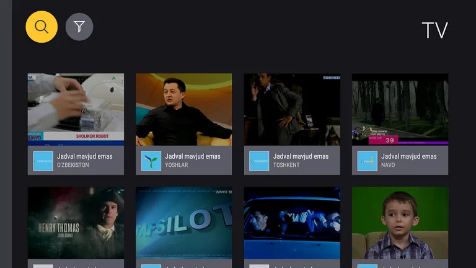The image size is (476, 268).
Task: Select the TOSHKENT channel name text
Action: coord(286,165)
